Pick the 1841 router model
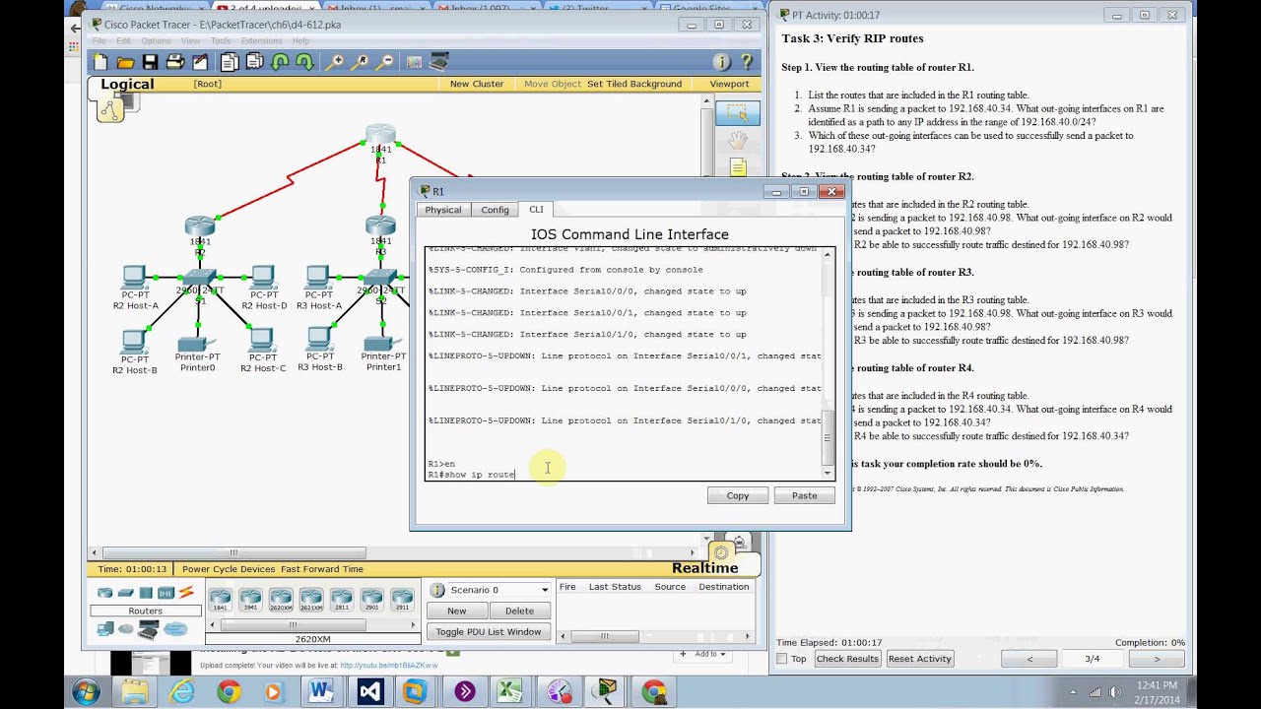The width and height of the screenshot is (1261, 709). point(221,599)
